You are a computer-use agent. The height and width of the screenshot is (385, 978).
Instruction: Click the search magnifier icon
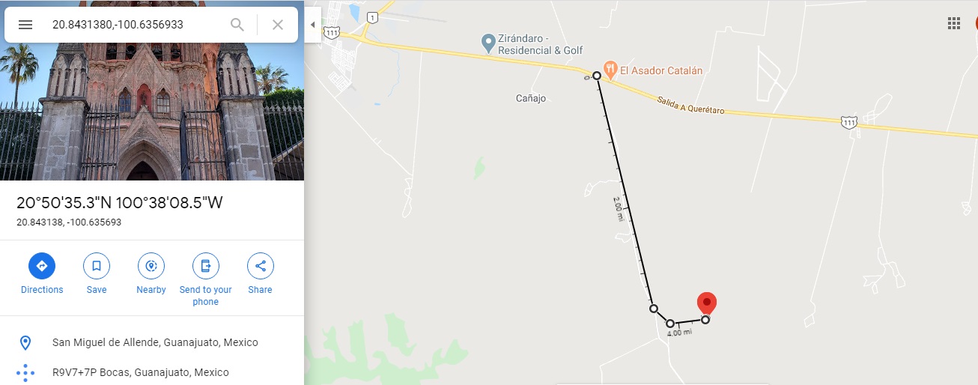click(x=237, y=25)
